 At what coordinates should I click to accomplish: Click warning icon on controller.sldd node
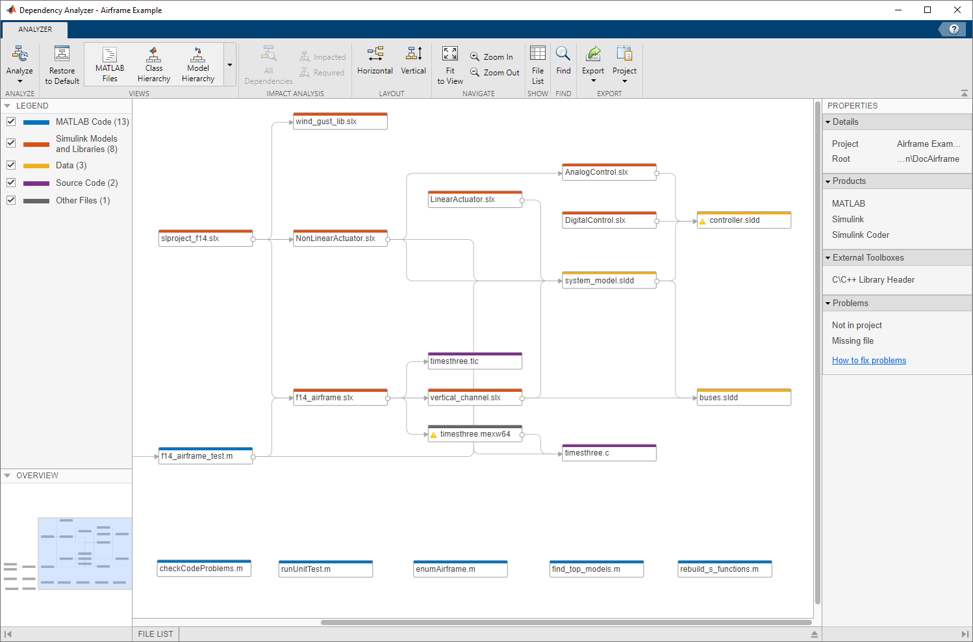(703, 221)
